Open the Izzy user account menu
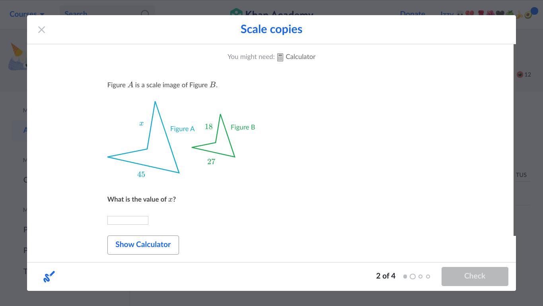 (447, 14)
